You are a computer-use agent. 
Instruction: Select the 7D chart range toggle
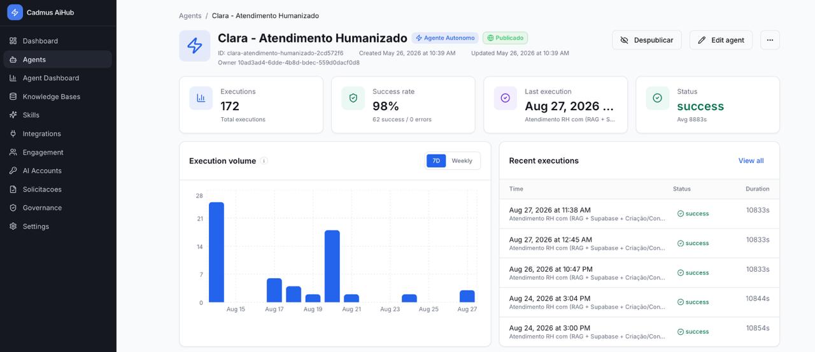[x=436, y=161]
